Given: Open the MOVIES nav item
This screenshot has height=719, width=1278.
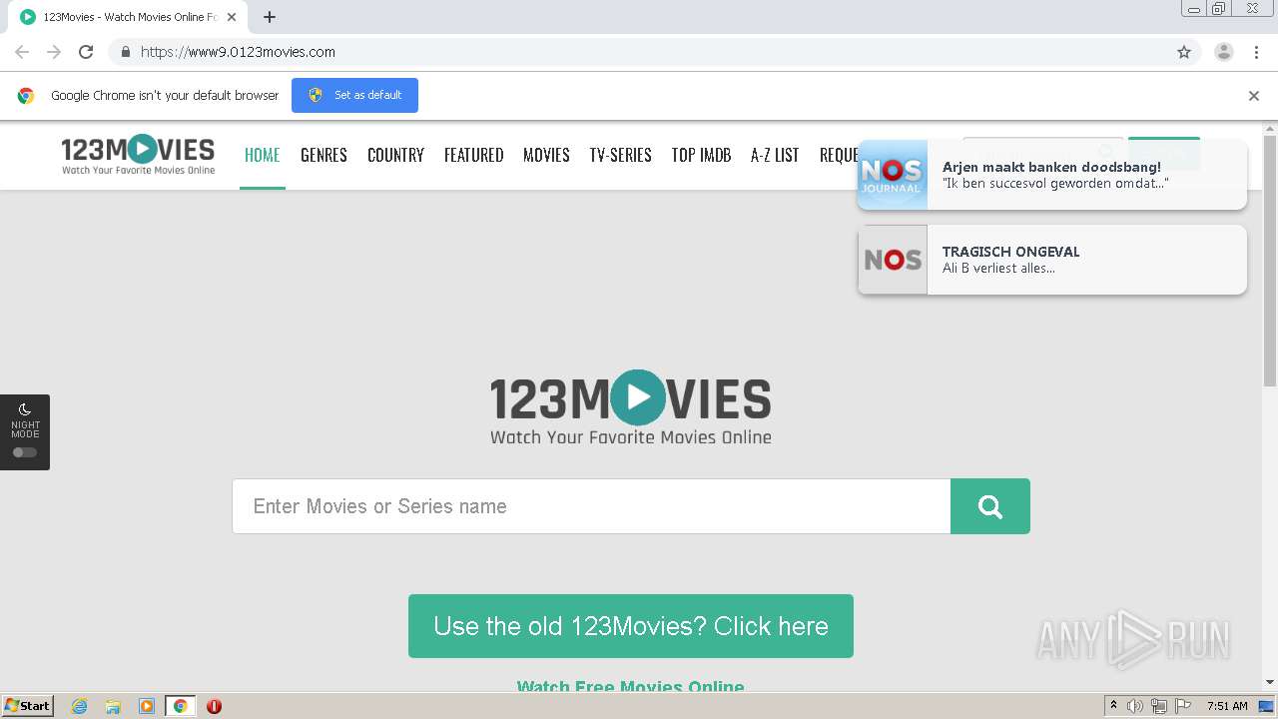Looking at the screenshot, I should coord(546,155).
